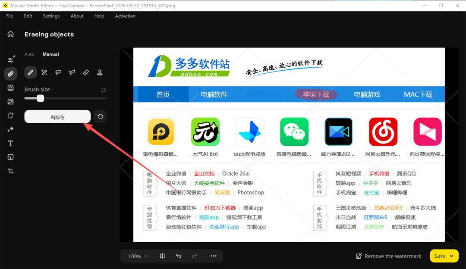Click the highlighted 苹果下载 item in image
This screenshot has height=269, width=466.
(316, 94)
